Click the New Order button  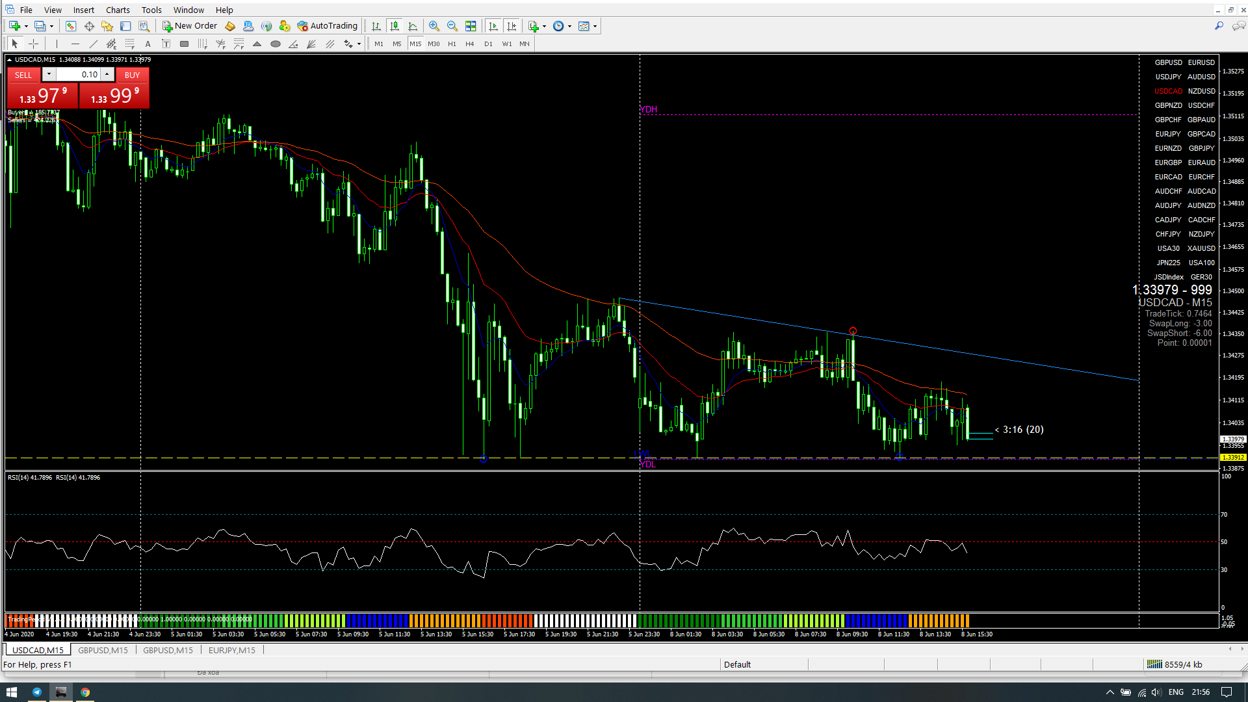click(x=190, y=26)
